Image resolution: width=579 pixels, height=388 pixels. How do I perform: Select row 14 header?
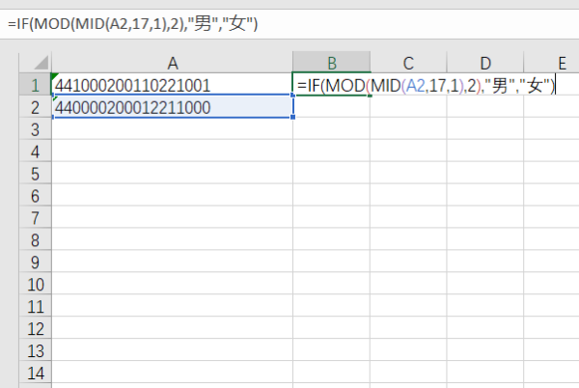(x=36, y=373)
